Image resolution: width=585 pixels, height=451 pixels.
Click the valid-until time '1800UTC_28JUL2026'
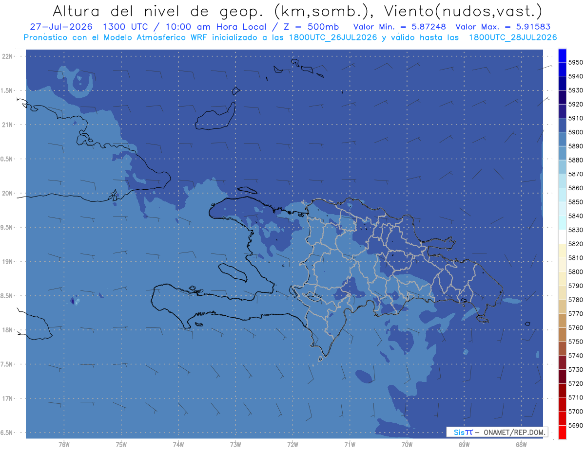(513, 37)
